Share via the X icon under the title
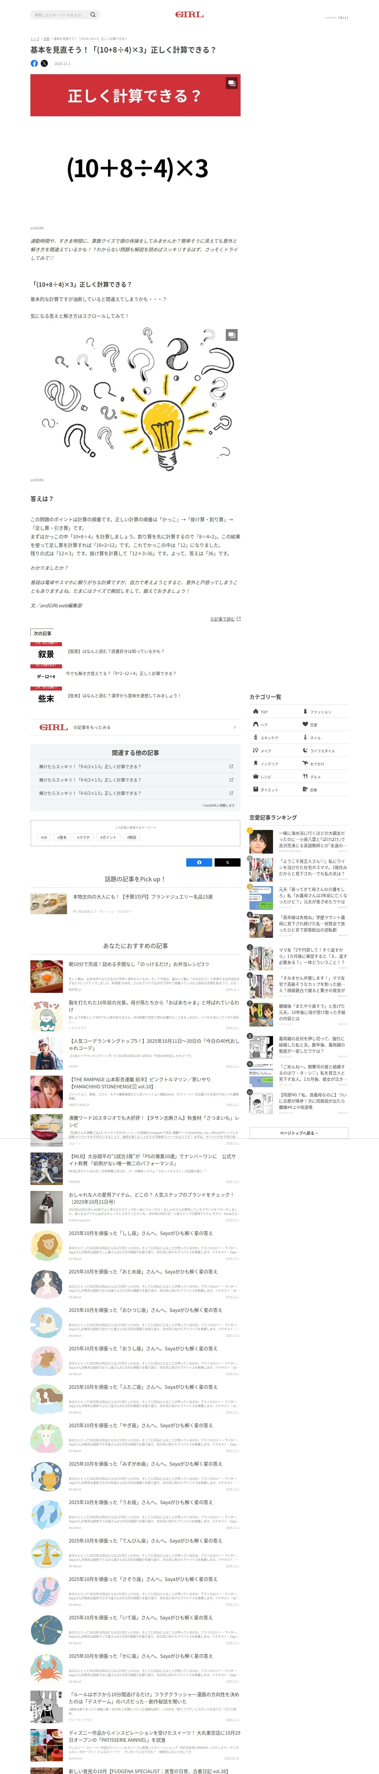Viewport: 379px width, 1774px height. tap(44, 63)
